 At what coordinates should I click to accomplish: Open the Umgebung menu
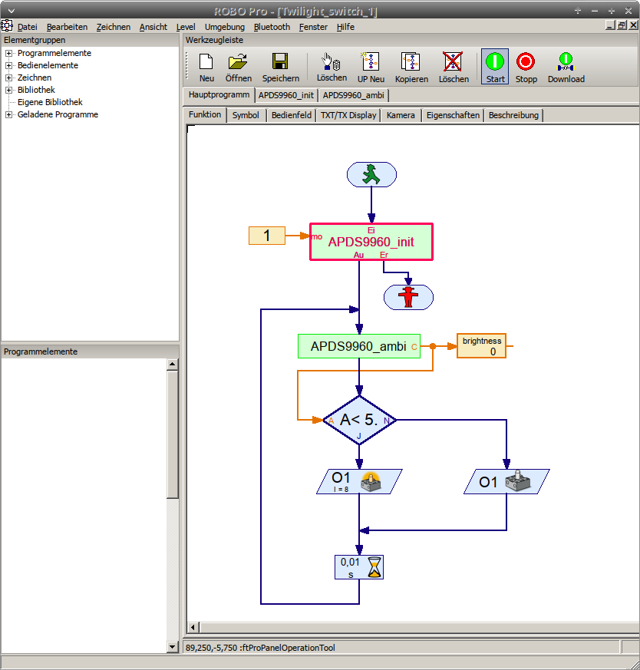click(x=225, y=27)
